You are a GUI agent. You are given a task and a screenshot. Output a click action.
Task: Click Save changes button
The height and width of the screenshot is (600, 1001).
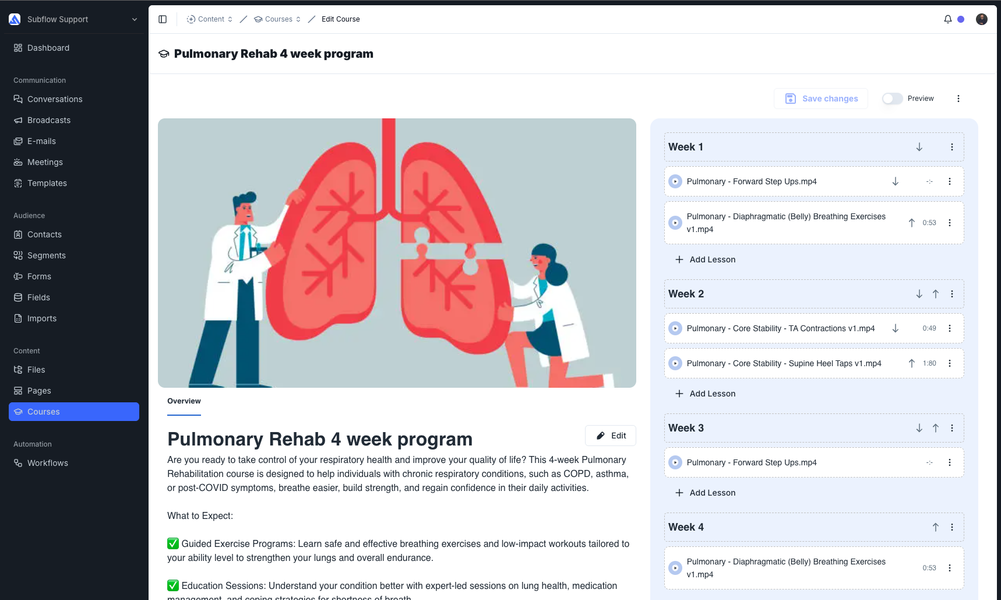pos(821,99)
